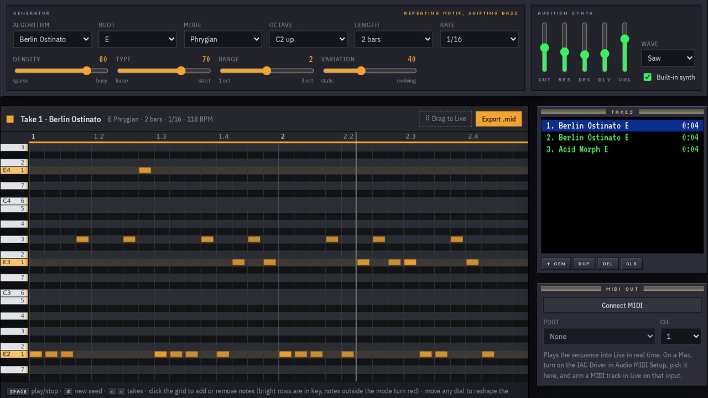Click the bar 2 marker on the ruler
708x398 pixels.
(x=283, y=136)
